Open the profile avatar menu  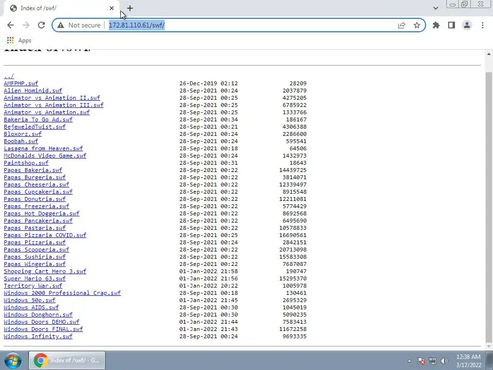pos(467,25)
